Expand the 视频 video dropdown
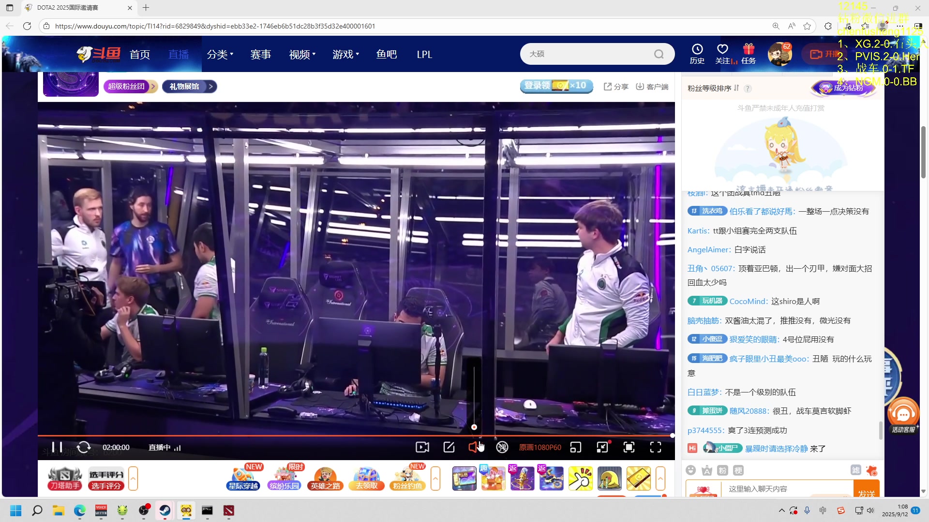 pyautogui.click(x=302, y=55)
